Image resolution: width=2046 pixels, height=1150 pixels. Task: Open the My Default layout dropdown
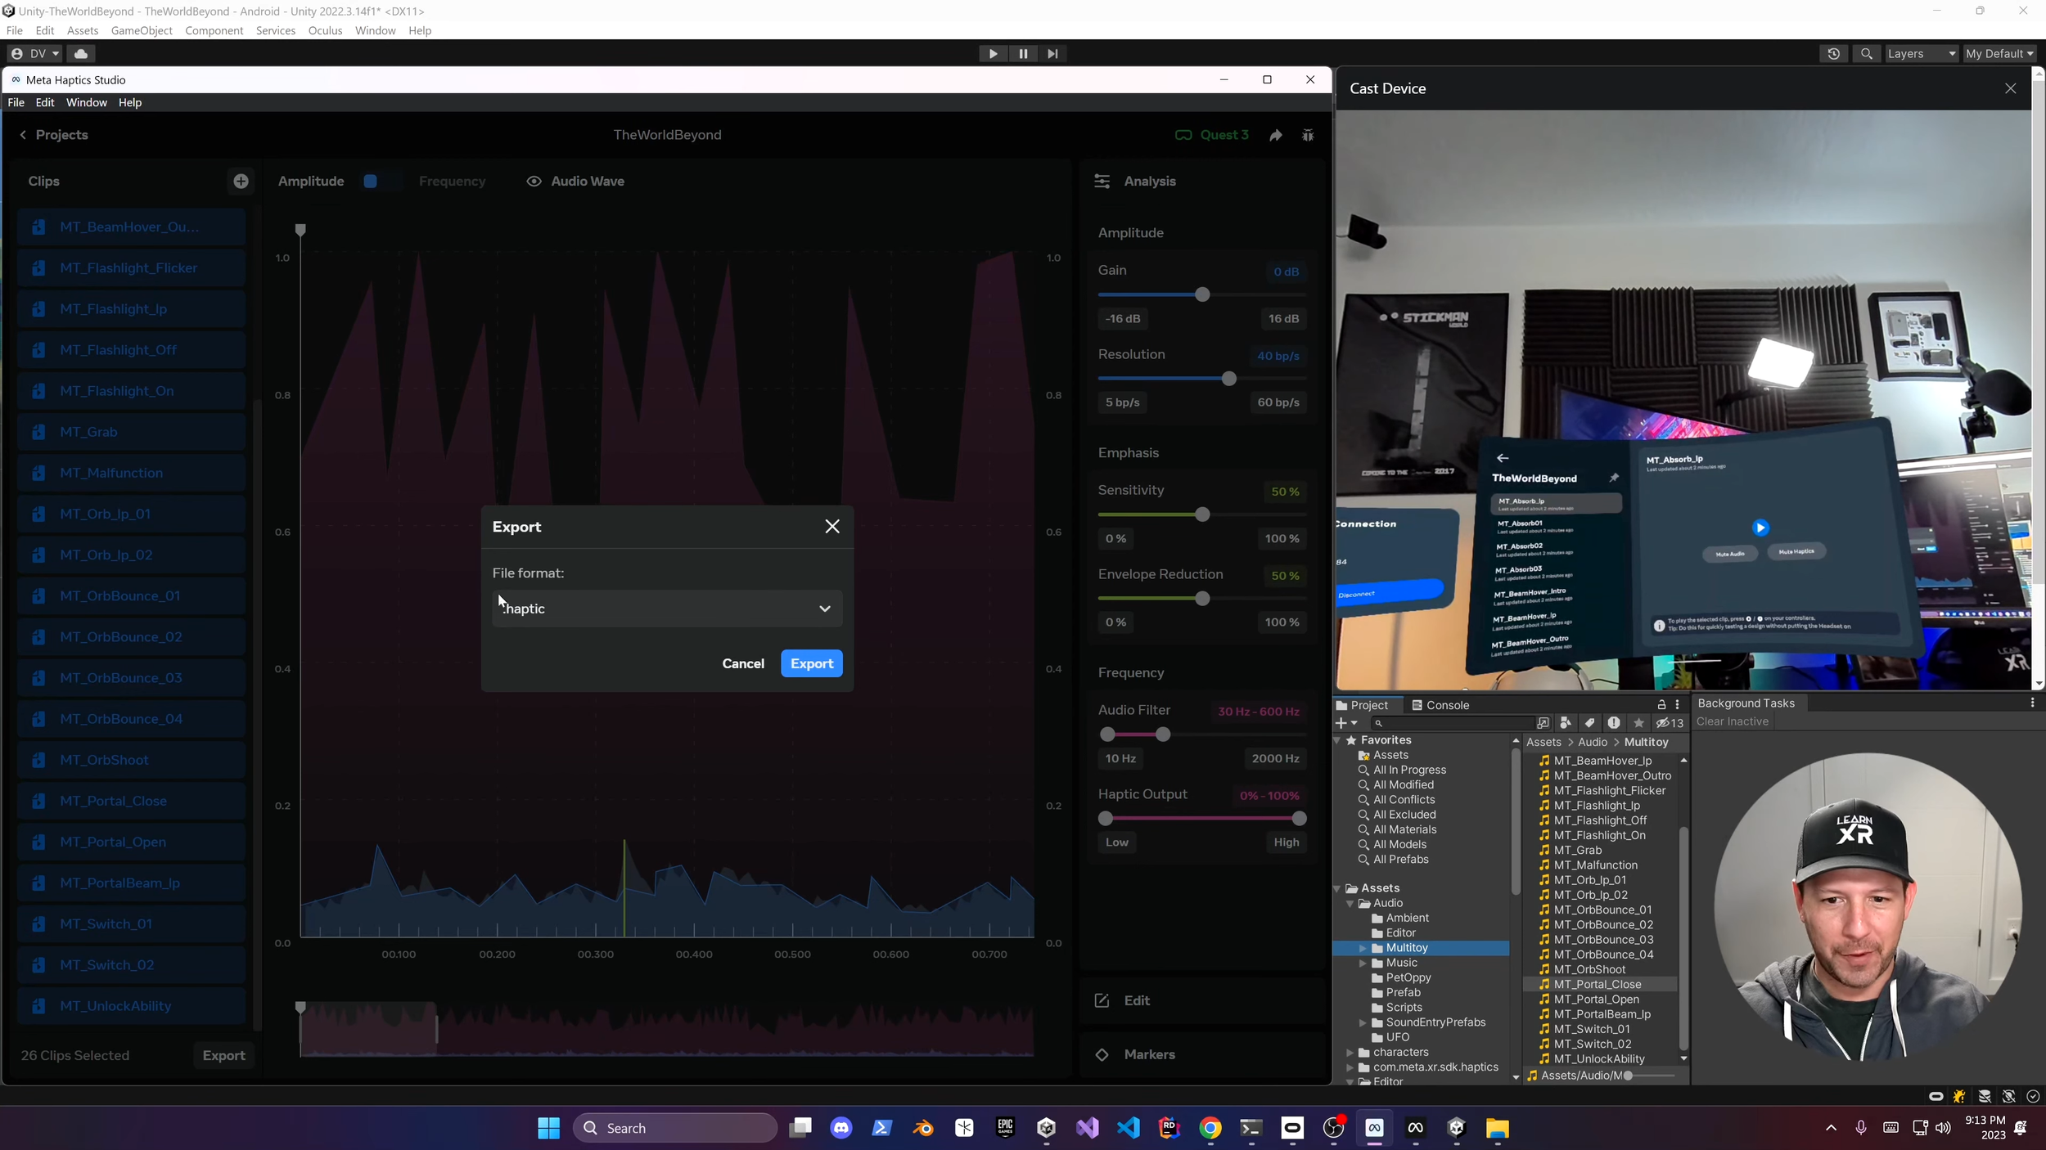point(1999,54)
